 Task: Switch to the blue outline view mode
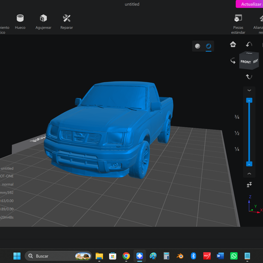tap(208, 46)
